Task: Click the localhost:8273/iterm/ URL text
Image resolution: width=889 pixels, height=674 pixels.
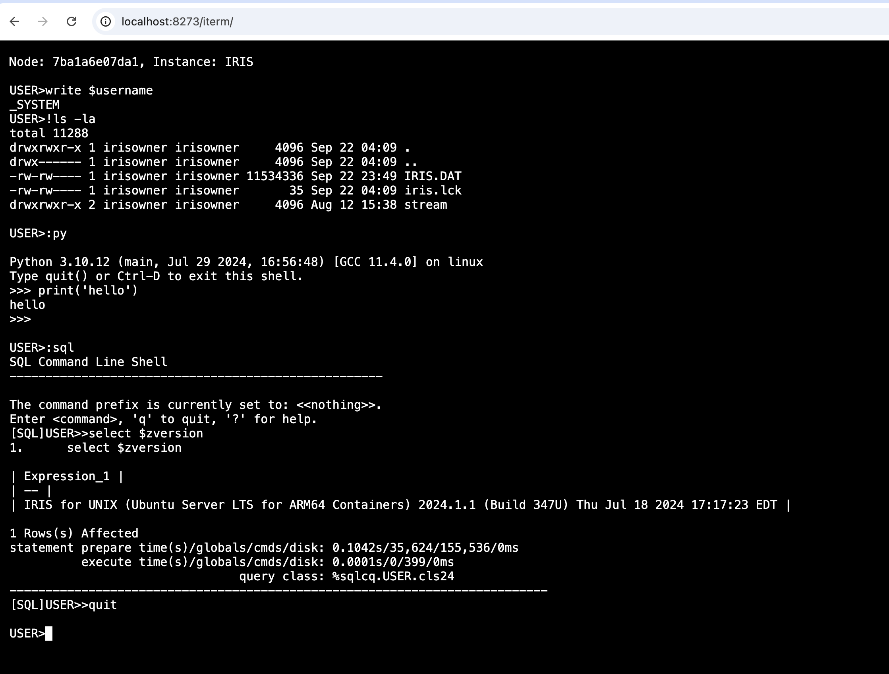Action: pyautogui.click(x=178, y=21)
